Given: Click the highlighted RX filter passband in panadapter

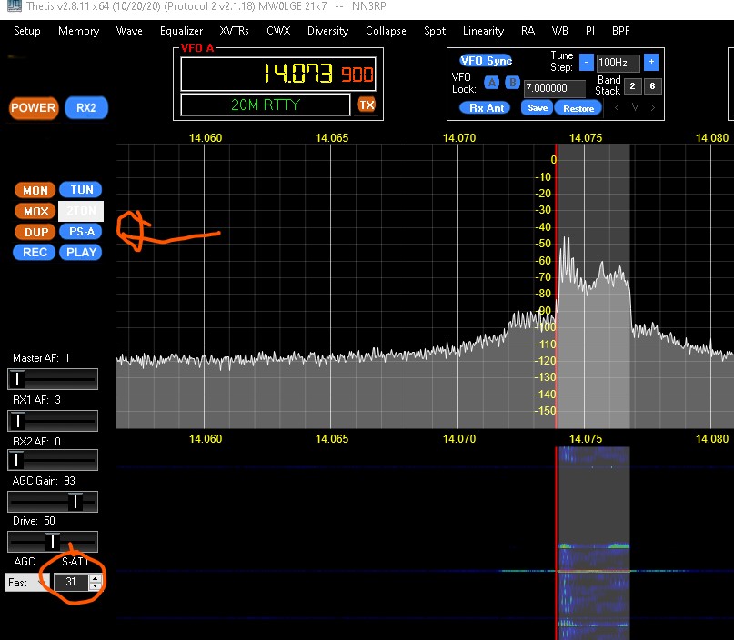Looking at the screenshot, I should [594, 286].
